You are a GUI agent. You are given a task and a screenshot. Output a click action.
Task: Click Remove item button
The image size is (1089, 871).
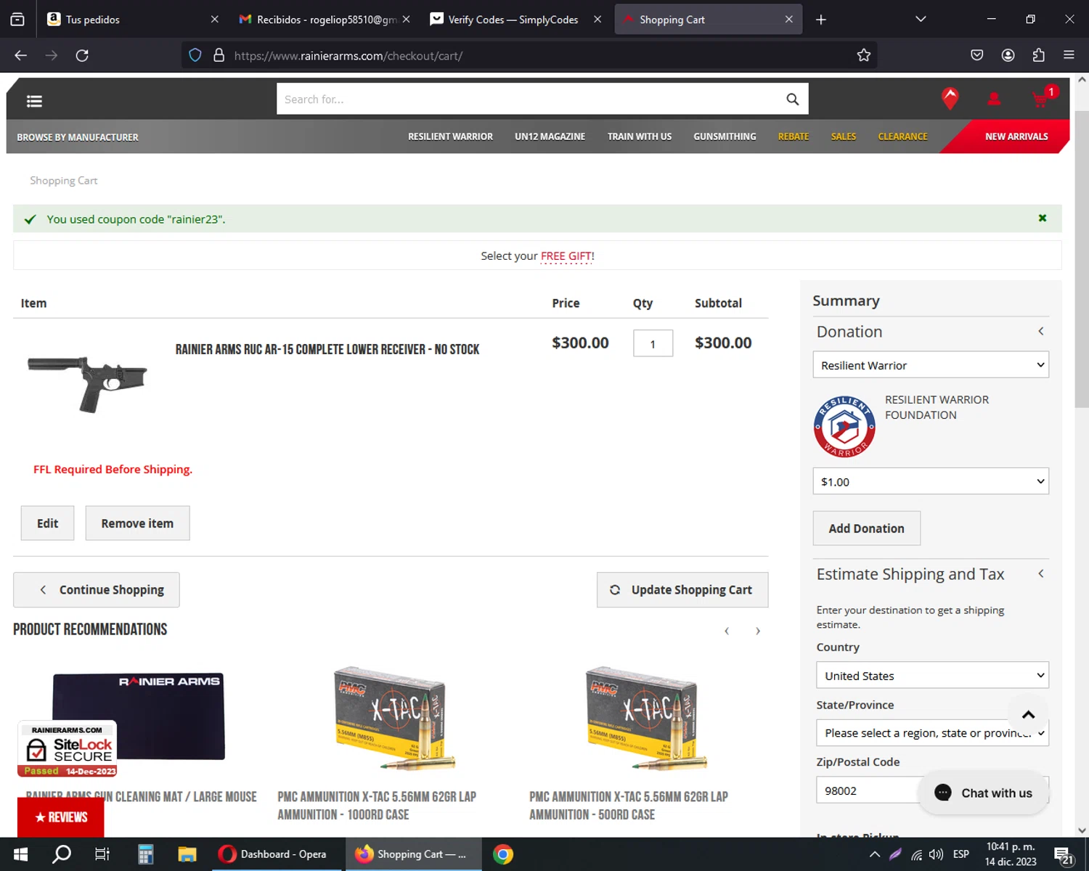(x=137, y=523)
